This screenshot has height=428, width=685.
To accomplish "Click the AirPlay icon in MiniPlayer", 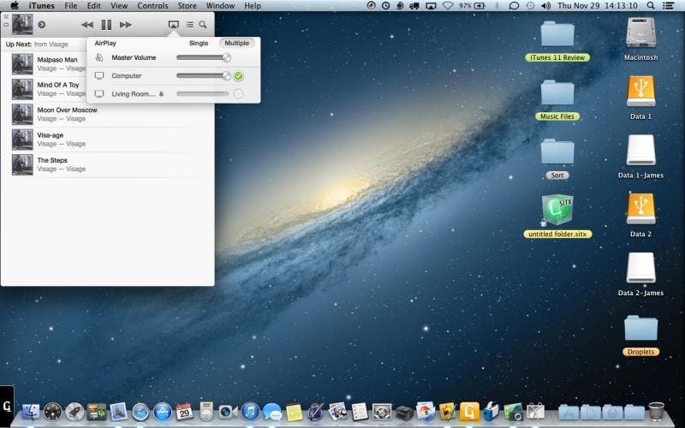I will tap(174, 25).
